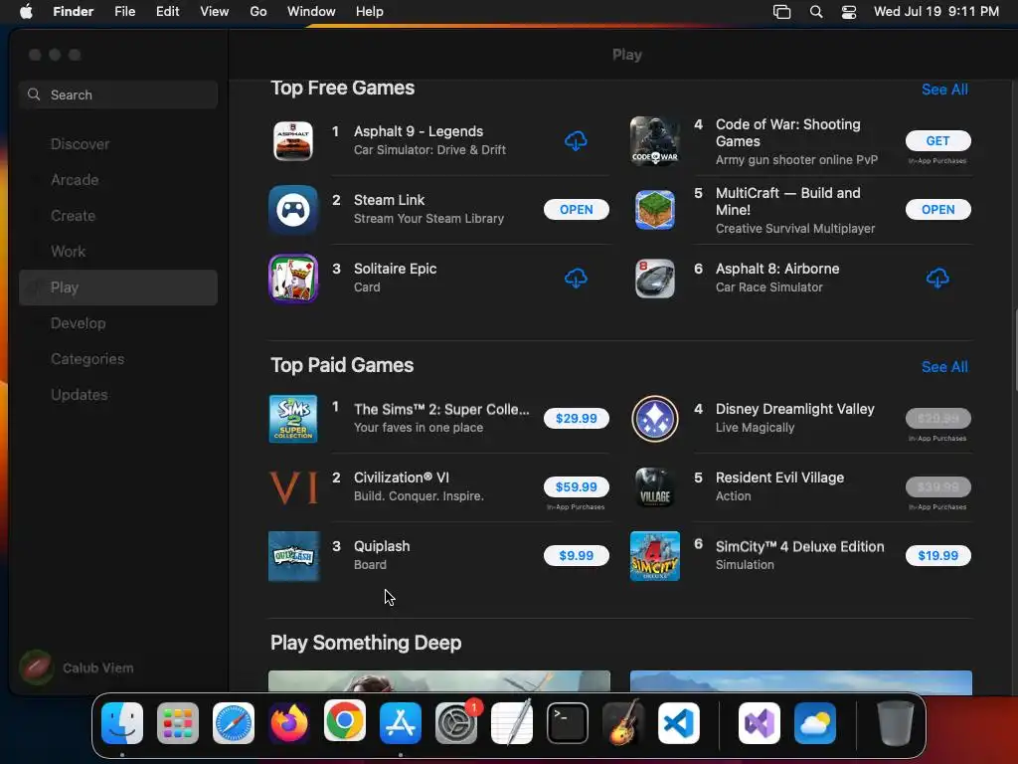Open the Window menu
This screenshot has width=1018, height=764.
[311, 12]
